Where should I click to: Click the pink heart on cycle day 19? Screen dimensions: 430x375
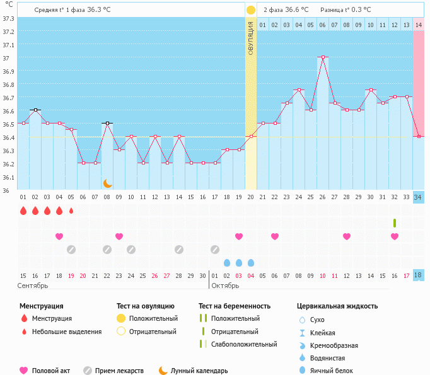239,236
